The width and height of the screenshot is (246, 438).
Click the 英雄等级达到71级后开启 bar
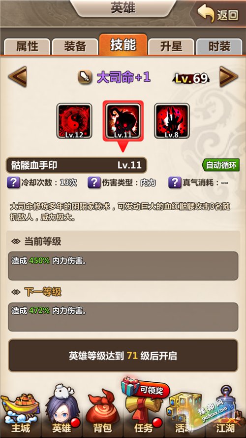tap(123, 356)
